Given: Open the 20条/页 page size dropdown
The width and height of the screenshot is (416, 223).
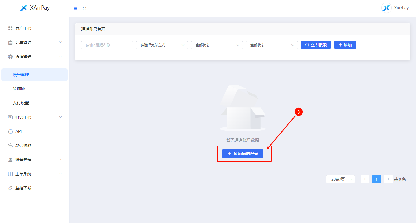Looking at the screenshot, I should [x=340, y=179].
